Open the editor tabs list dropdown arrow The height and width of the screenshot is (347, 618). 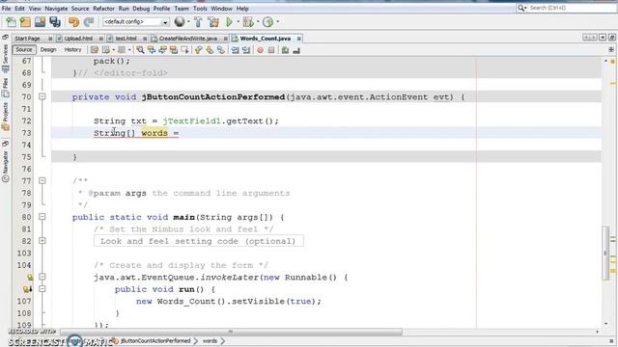603,38
